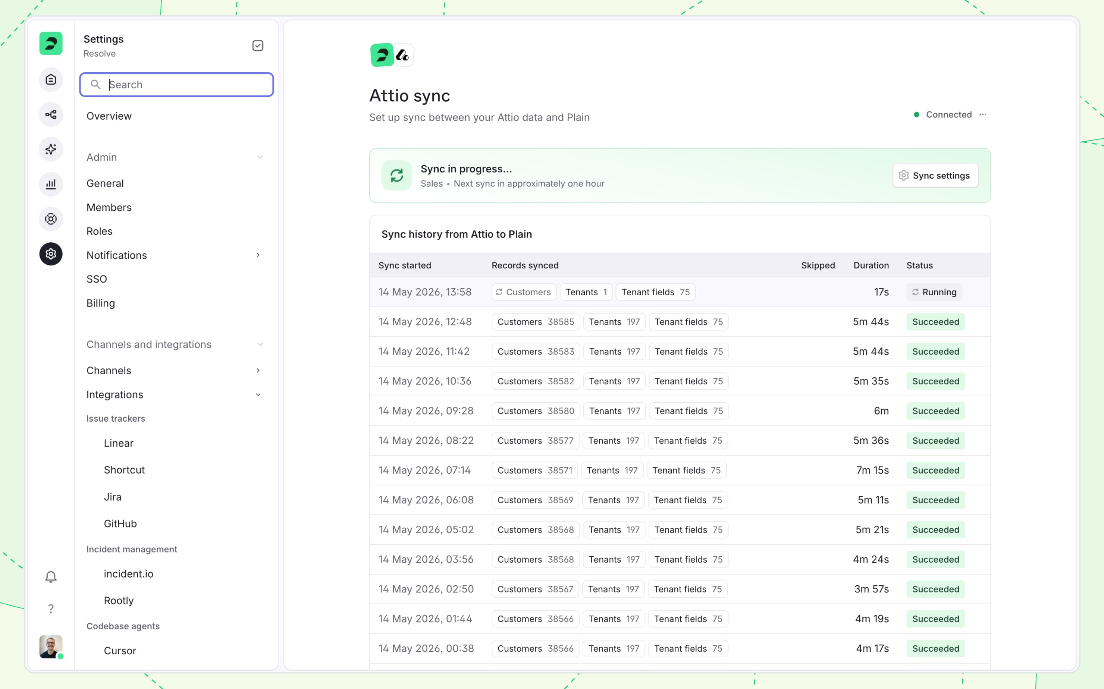
Task: Open Sync settings
Action: (x=935, y=176)
